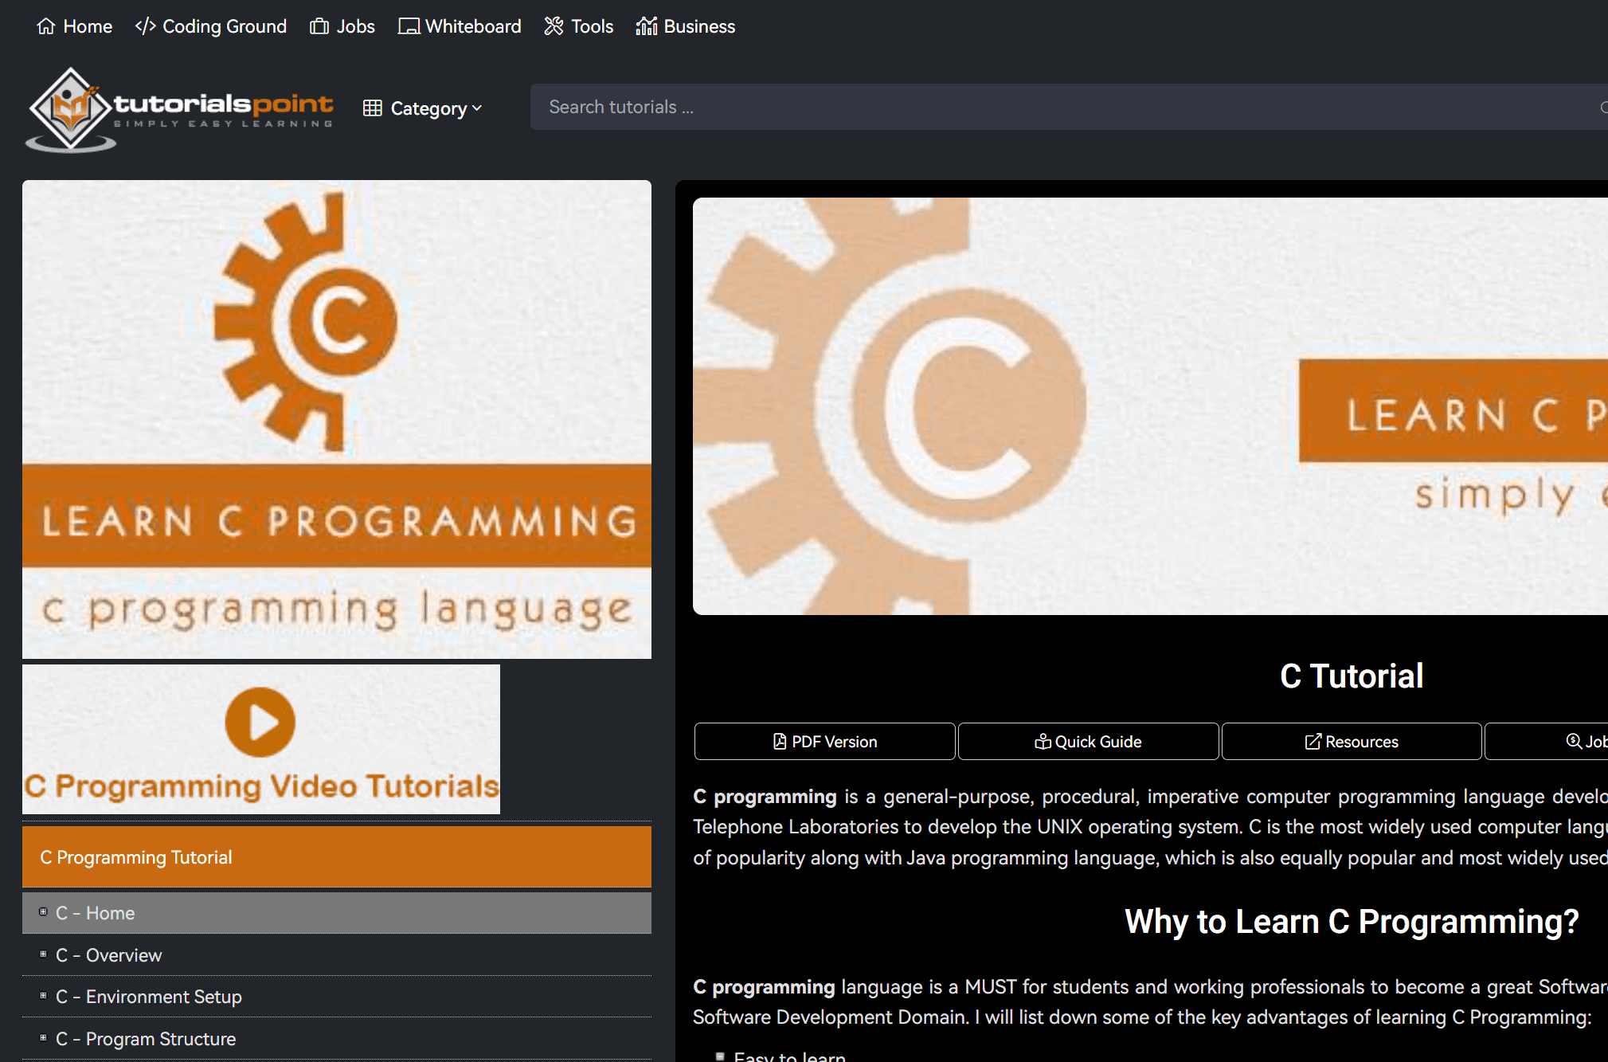The height and width of the screenshot is (1062, 1608).
Task: Click the Learn C Programming sidebar image
Action: [x=336, y=419]
